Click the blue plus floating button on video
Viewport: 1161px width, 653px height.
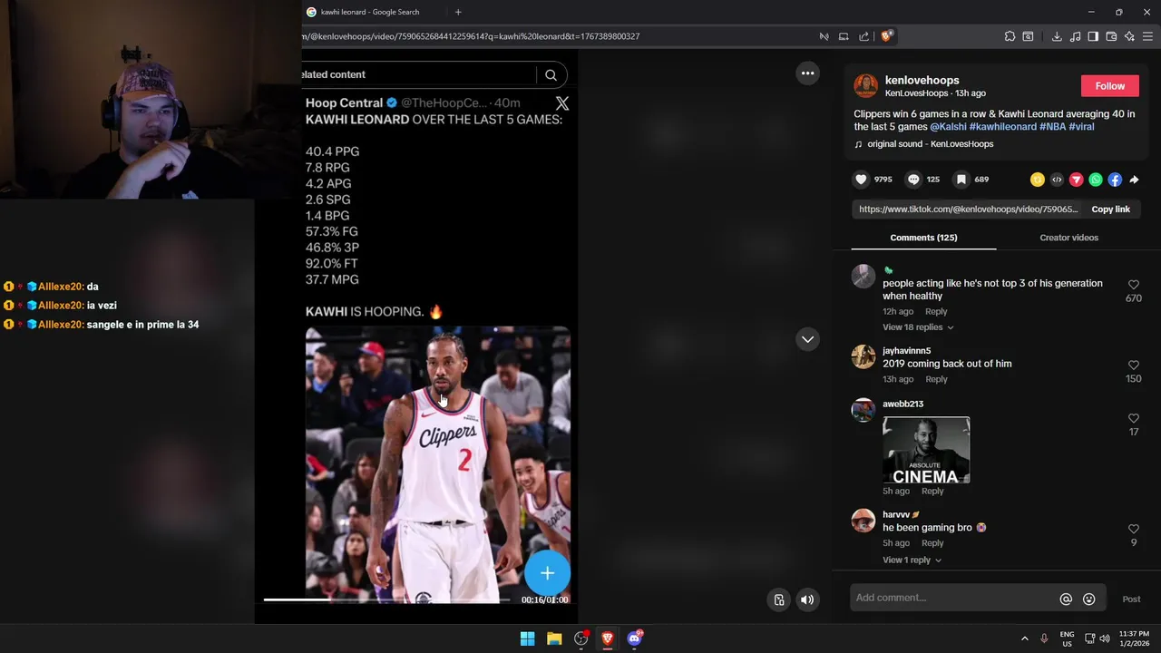coord(548,573)
